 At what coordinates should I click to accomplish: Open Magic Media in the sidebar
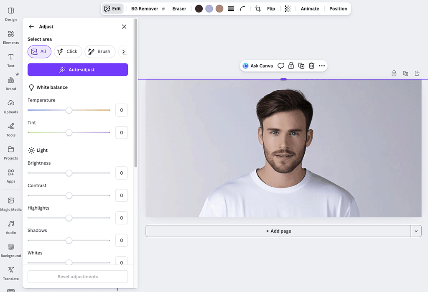(11, 204)
